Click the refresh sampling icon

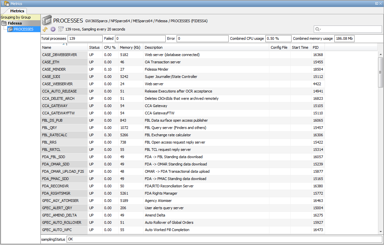pyautogui.click(x=45, y=30)
